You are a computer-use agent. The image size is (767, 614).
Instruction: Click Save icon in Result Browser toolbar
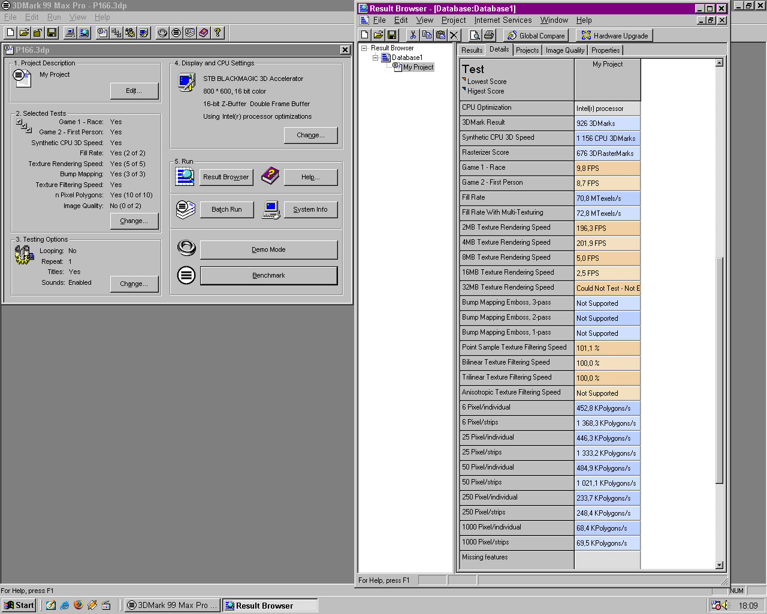point(392,35)
